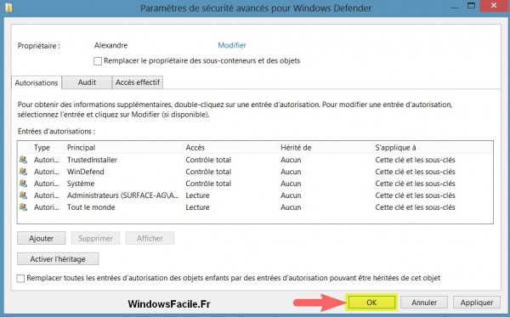Click Lecture in the Administrateurs row
Viewport: 510px width, 317px height.
(x=197, y=195)
